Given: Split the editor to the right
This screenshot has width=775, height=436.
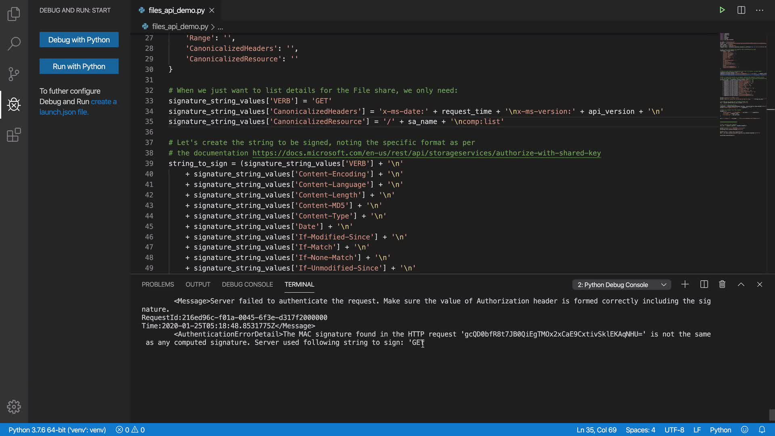Looking at the screenshot, I should tap(741, 10).
